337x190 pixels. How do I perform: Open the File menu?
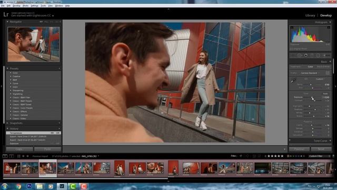click(x=3, y=6)
